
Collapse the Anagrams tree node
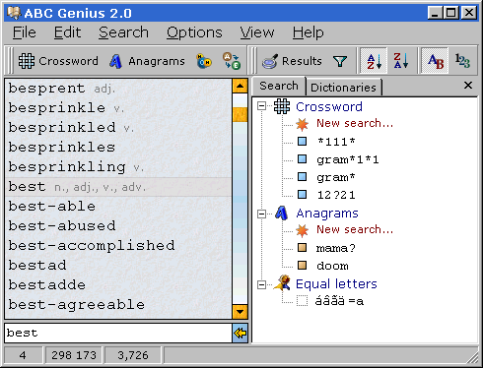261,214
